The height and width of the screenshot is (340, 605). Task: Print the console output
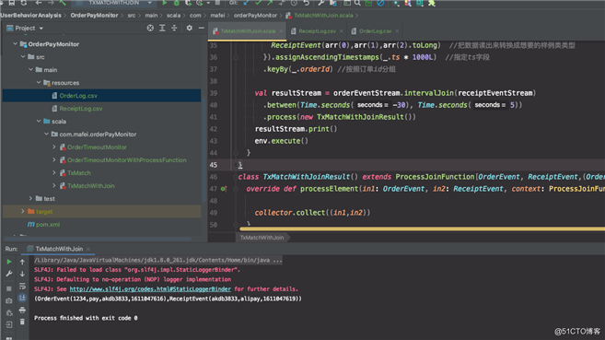[x=22, y=310]
